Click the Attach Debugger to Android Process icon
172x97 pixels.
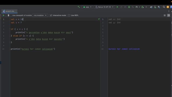(x=142, y=7)
